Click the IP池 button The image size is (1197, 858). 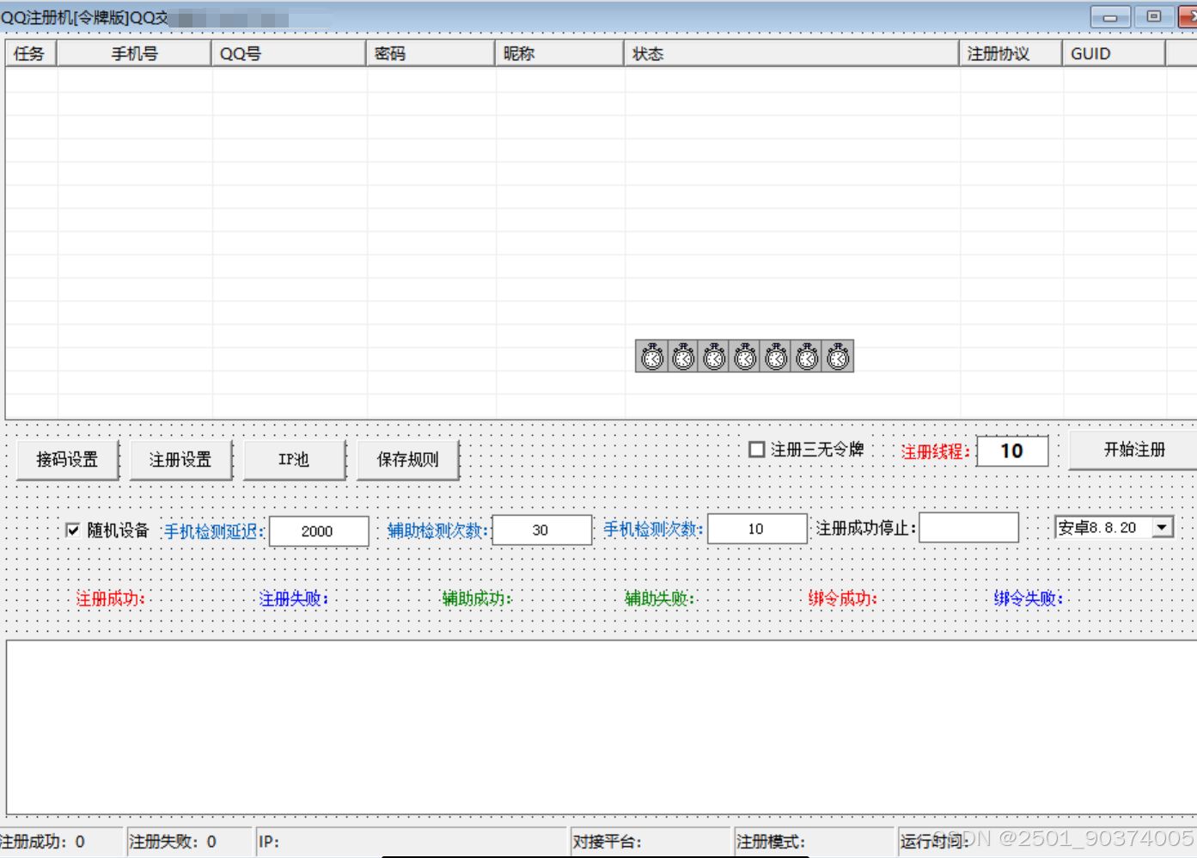[x=294, y=458]
